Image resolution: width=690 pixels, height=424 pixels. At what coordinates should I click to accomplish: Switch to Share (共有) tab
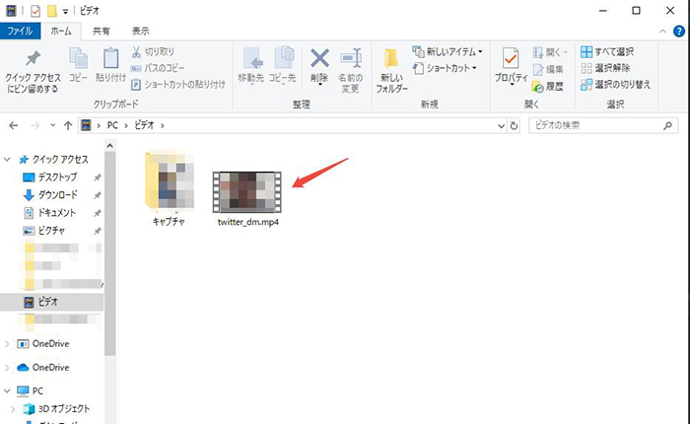(102, 31)
